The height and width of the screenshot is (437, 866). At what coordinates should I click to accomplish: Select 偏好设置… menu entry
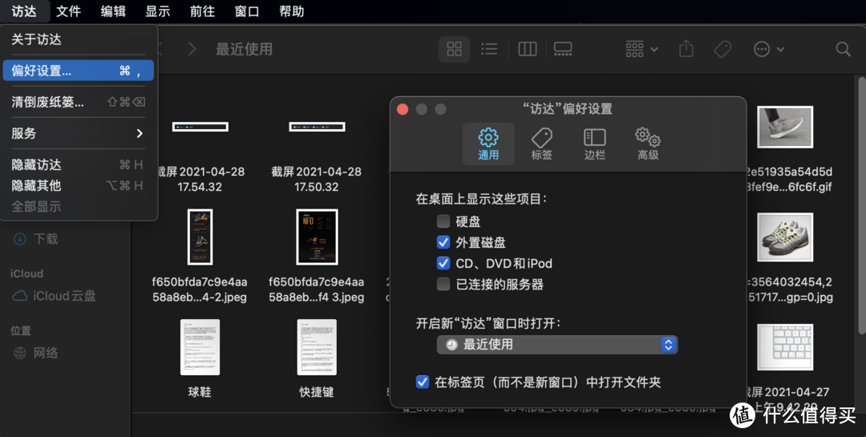(78, 71)
